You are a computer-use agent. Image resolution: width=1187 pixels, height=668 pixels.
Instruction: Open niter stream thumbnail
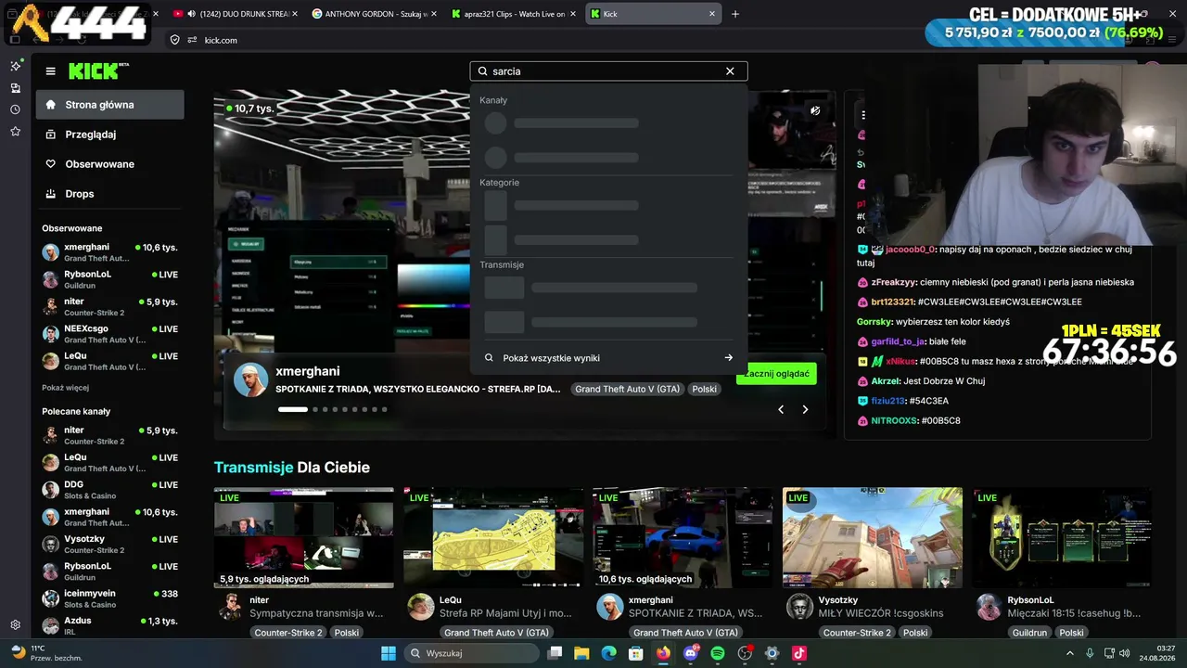click(304, 537)
